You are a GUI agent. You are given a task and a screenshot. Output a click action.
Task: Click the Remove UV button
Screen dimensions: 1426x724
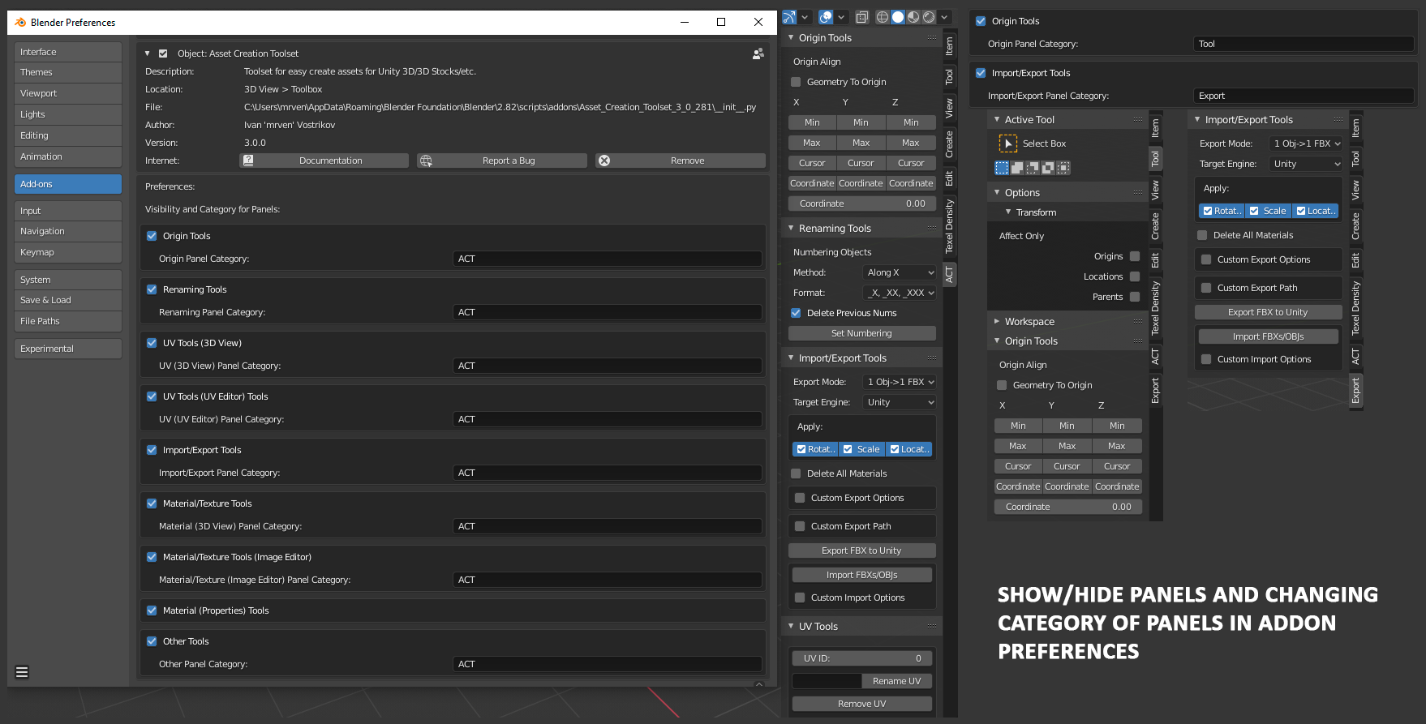pyautogui.click(x=861, y=704)
